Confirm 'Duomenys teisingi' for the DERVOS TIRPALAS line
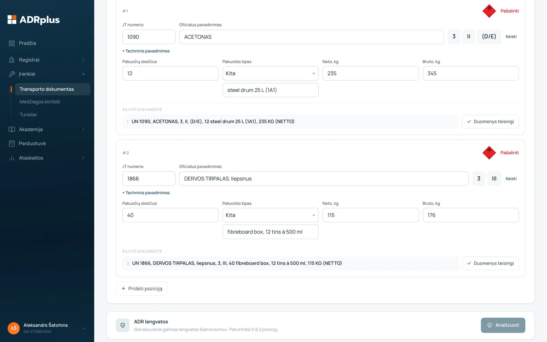Viewport: 547px width, 342px height. point(490,263)
